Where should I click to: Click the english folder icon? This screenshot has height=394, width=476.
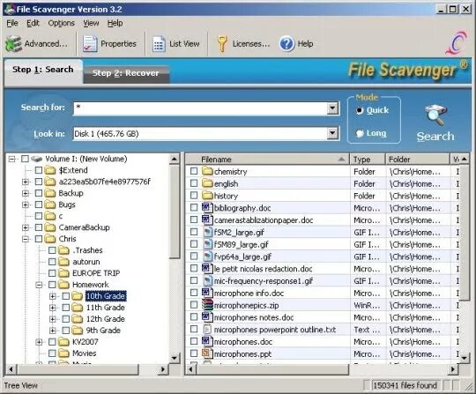[x=207, y=183]
